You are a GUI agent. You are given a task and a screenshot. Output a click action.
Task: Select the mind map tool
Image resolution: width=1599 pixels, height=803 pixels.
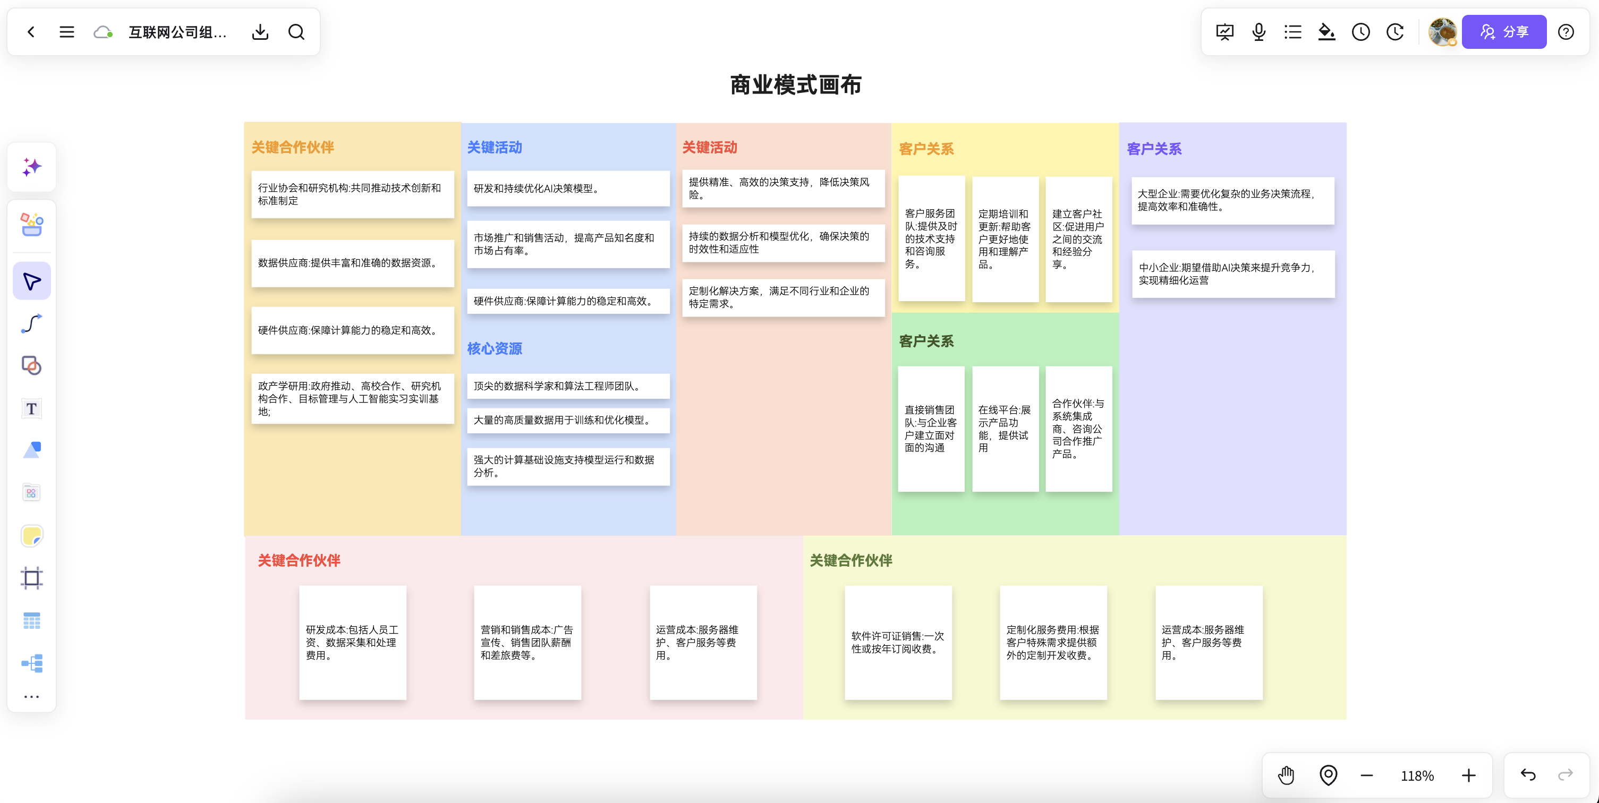pyautogui.click(x=32, y=663)
